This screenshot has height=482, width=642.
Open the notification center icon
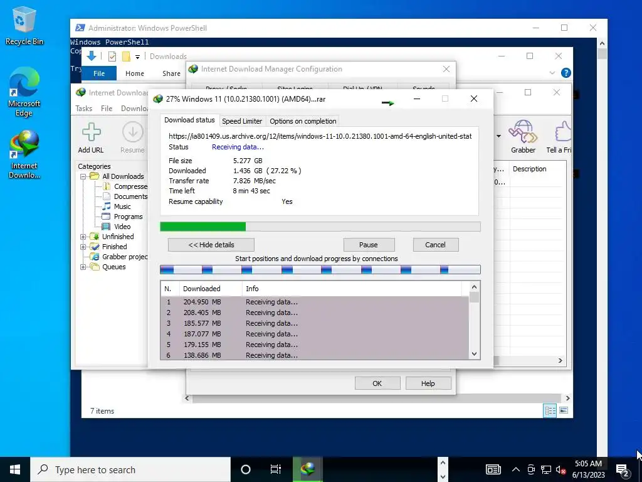tap(623, 469)
